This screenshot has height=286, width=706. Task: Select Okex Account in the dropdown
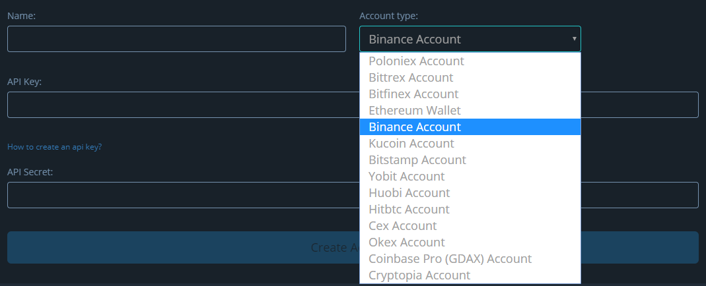(x=470, y=243)
